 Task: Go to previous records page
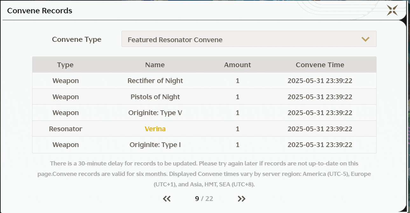[x=167, y=199]
